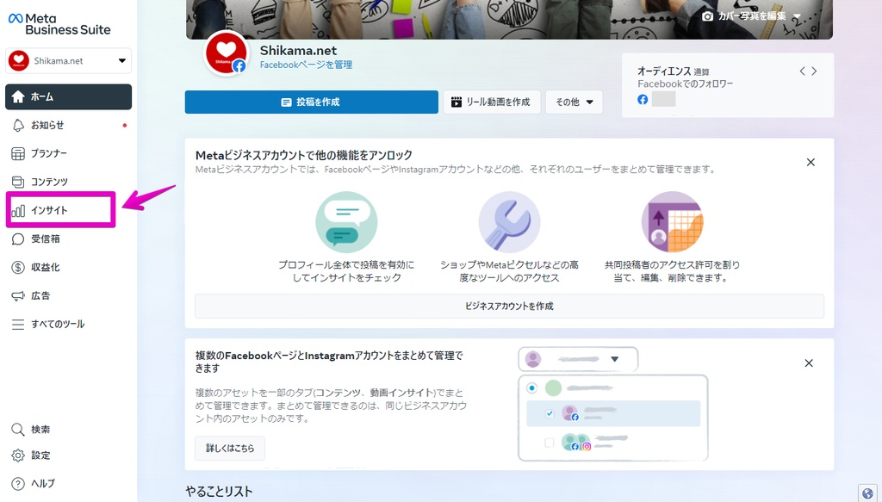Go to next audience card

814,71
